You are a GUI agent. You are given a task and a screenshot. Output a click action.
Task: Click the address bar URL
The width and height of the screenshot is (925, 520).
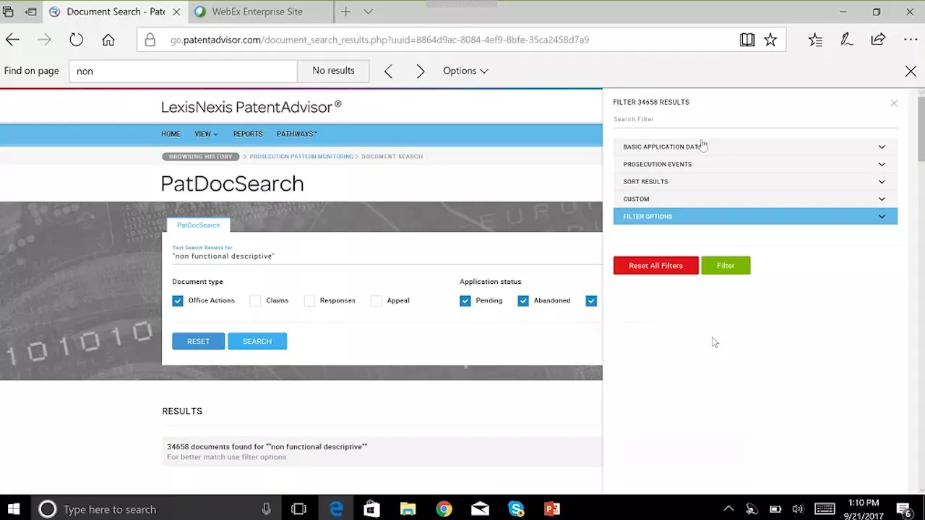(x=379, y=40)
